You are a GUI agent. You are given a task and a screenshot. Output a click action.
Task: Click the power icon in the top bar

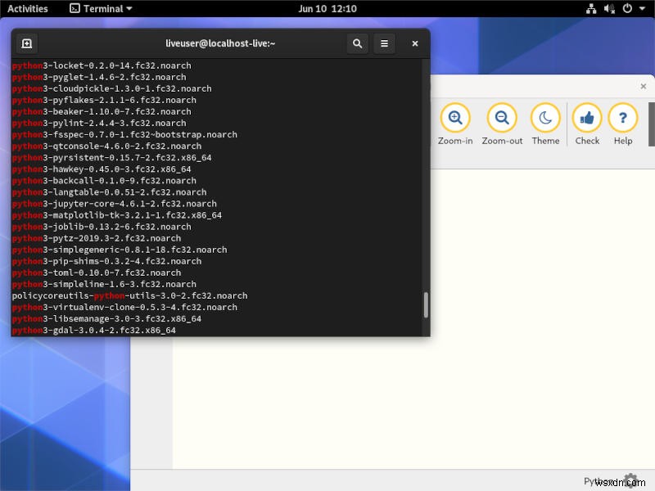point(626,9)
